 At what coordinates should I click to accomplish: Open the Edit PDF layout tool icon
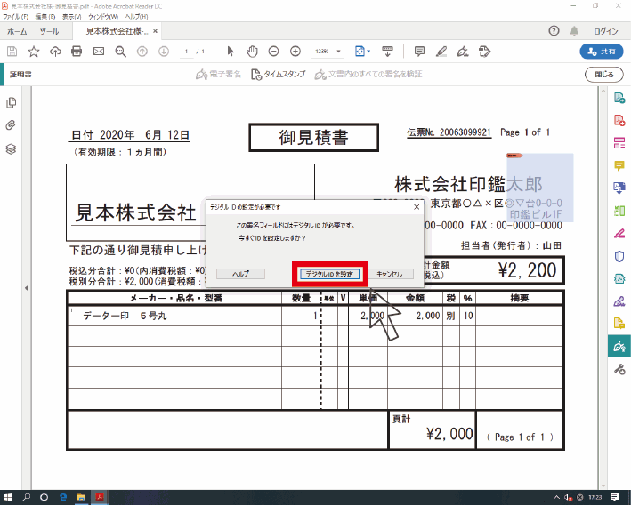619,143
